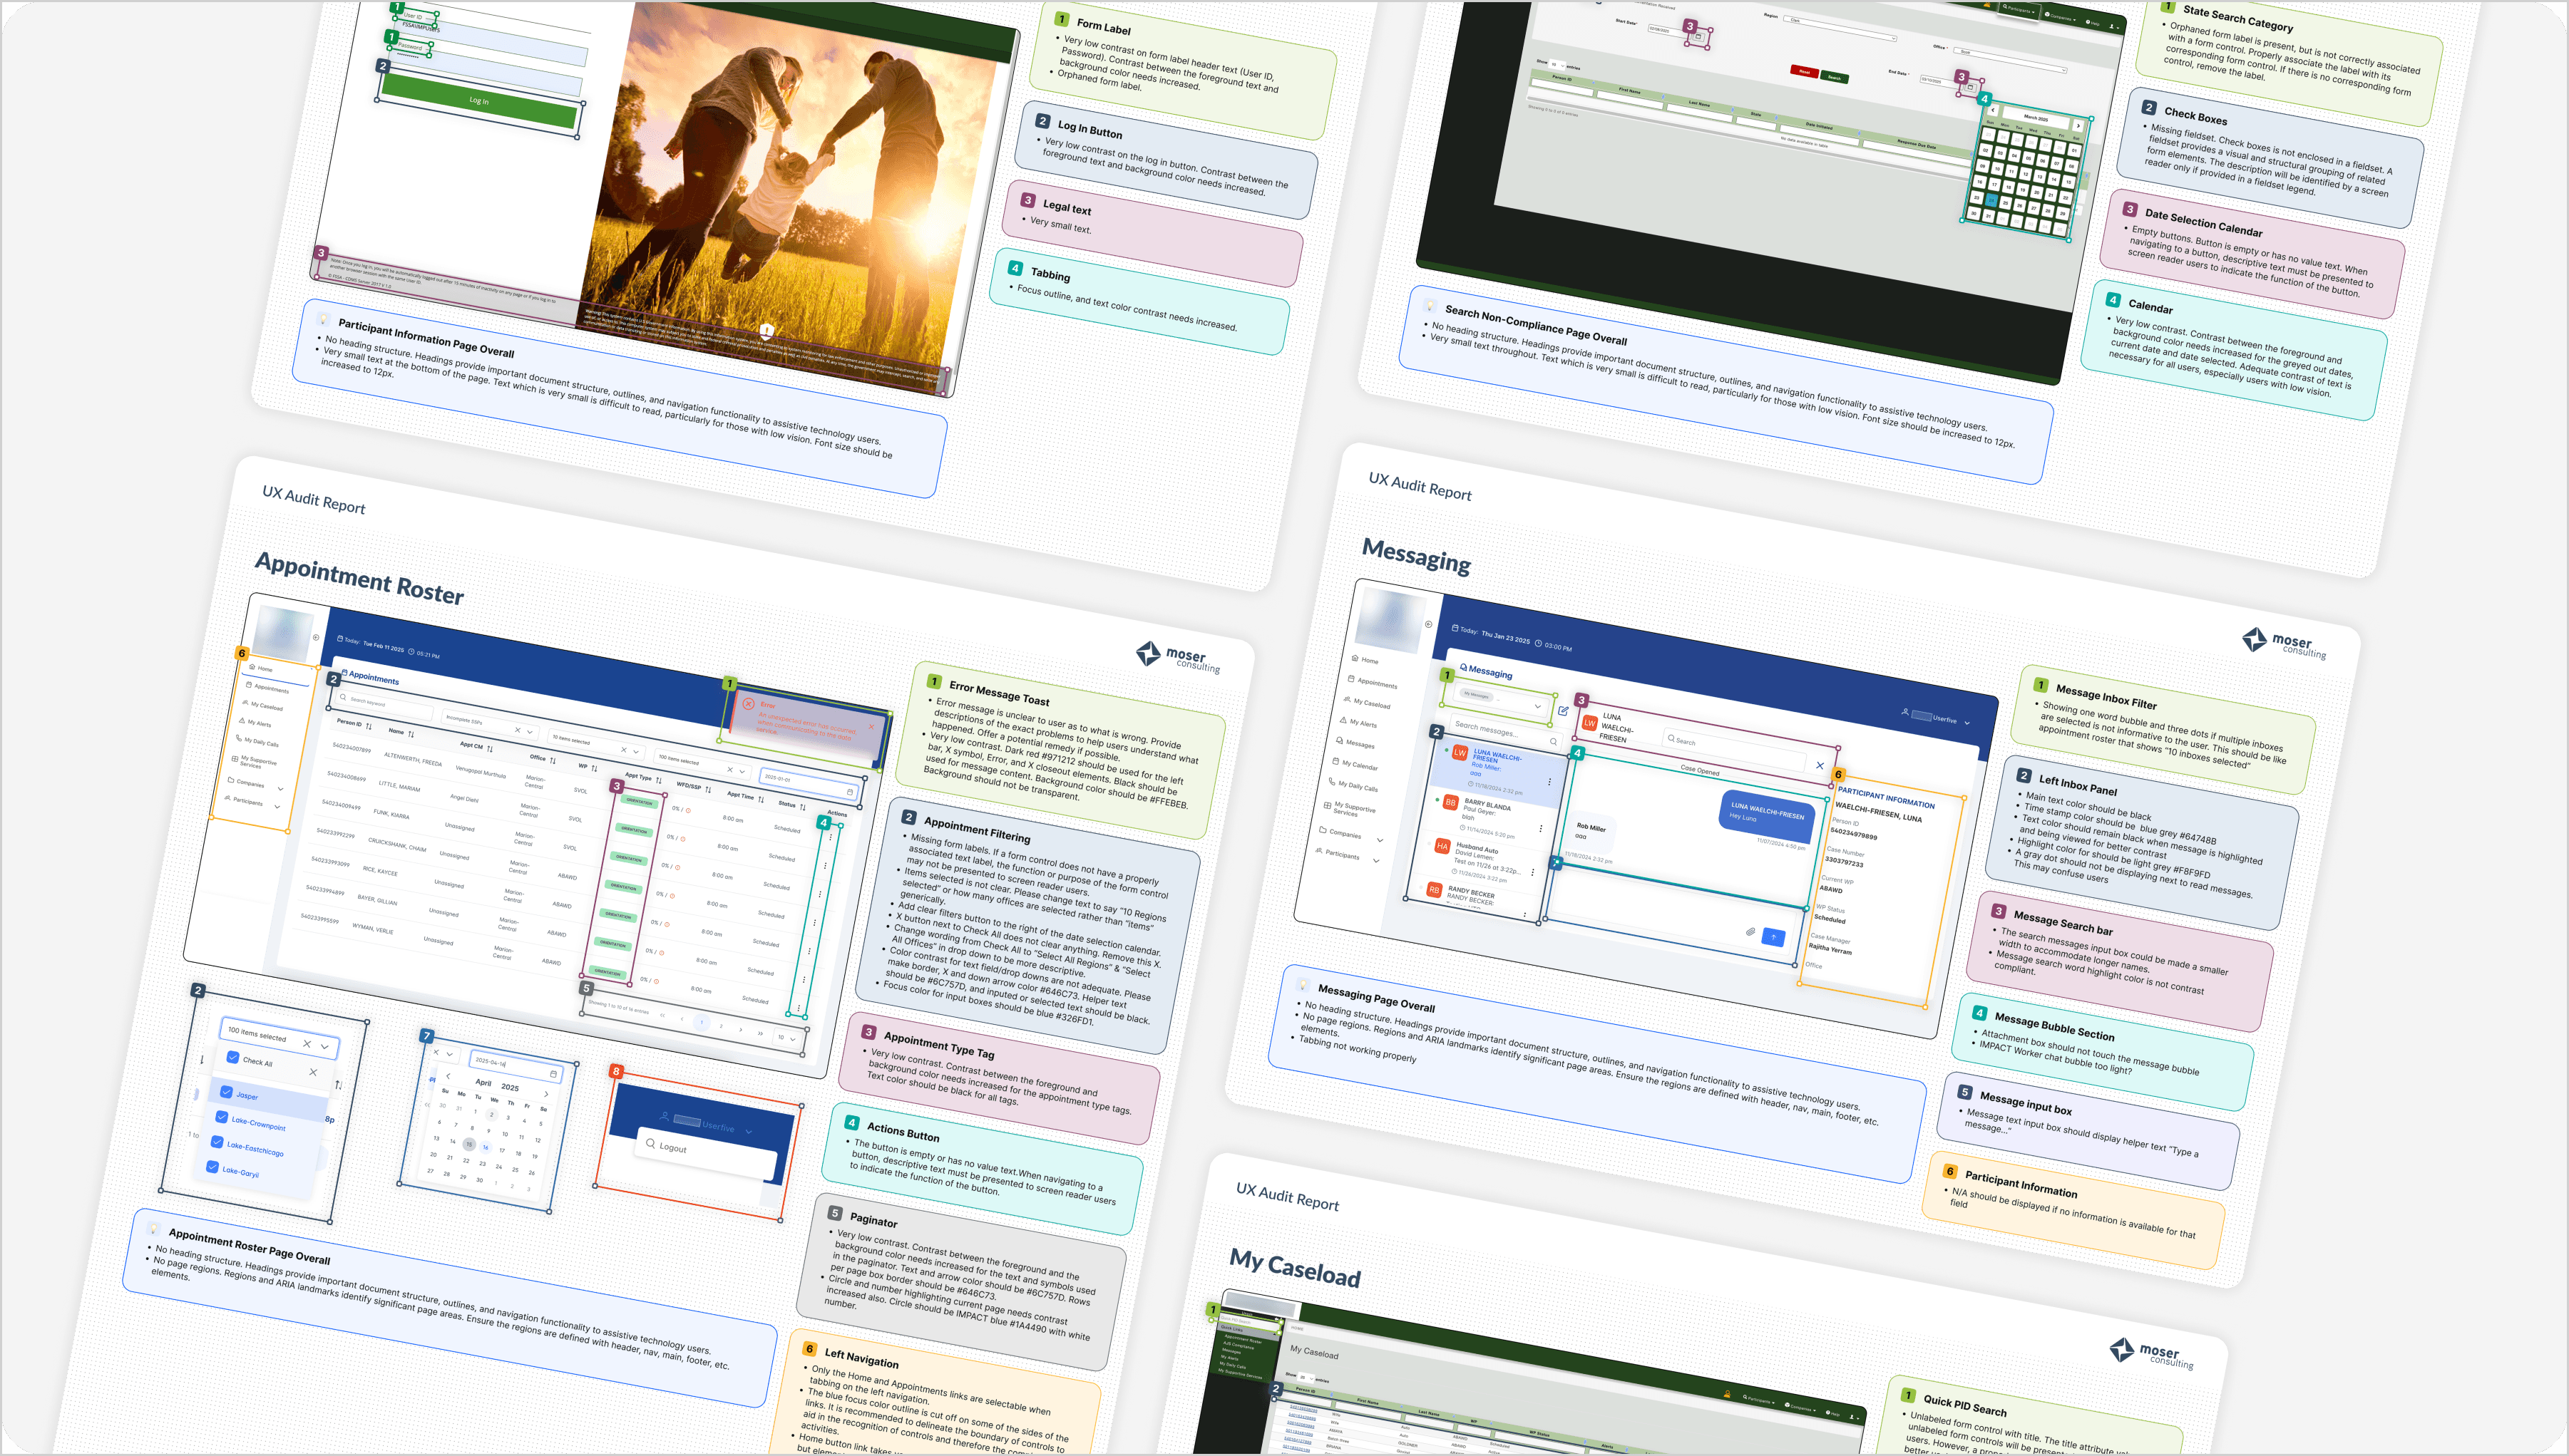2569x1456 pixels.
Task: Toggle the Lake-Crownpoint checkbox
Action: (221, 1118)
